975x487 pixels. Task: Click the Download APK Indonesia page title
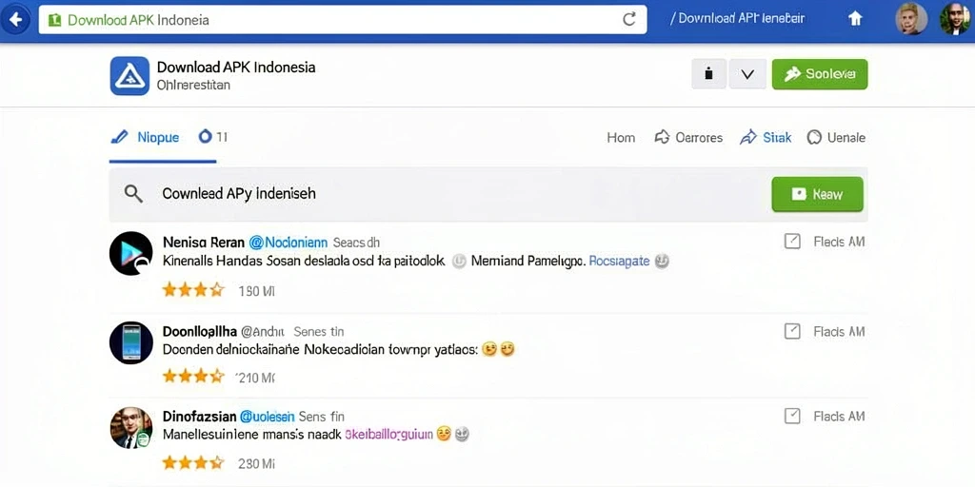[236, 67]
